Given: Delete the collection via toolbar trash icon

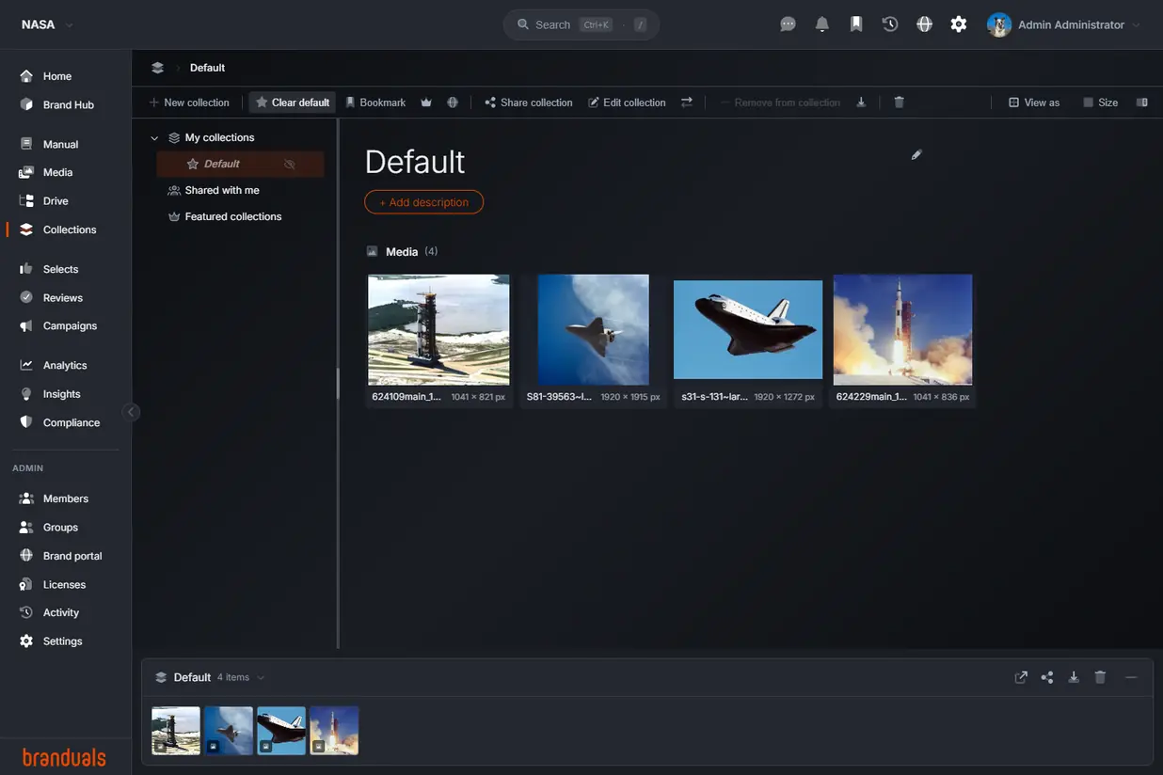Looking at the screenshot, I should click(x=899, y=103).
